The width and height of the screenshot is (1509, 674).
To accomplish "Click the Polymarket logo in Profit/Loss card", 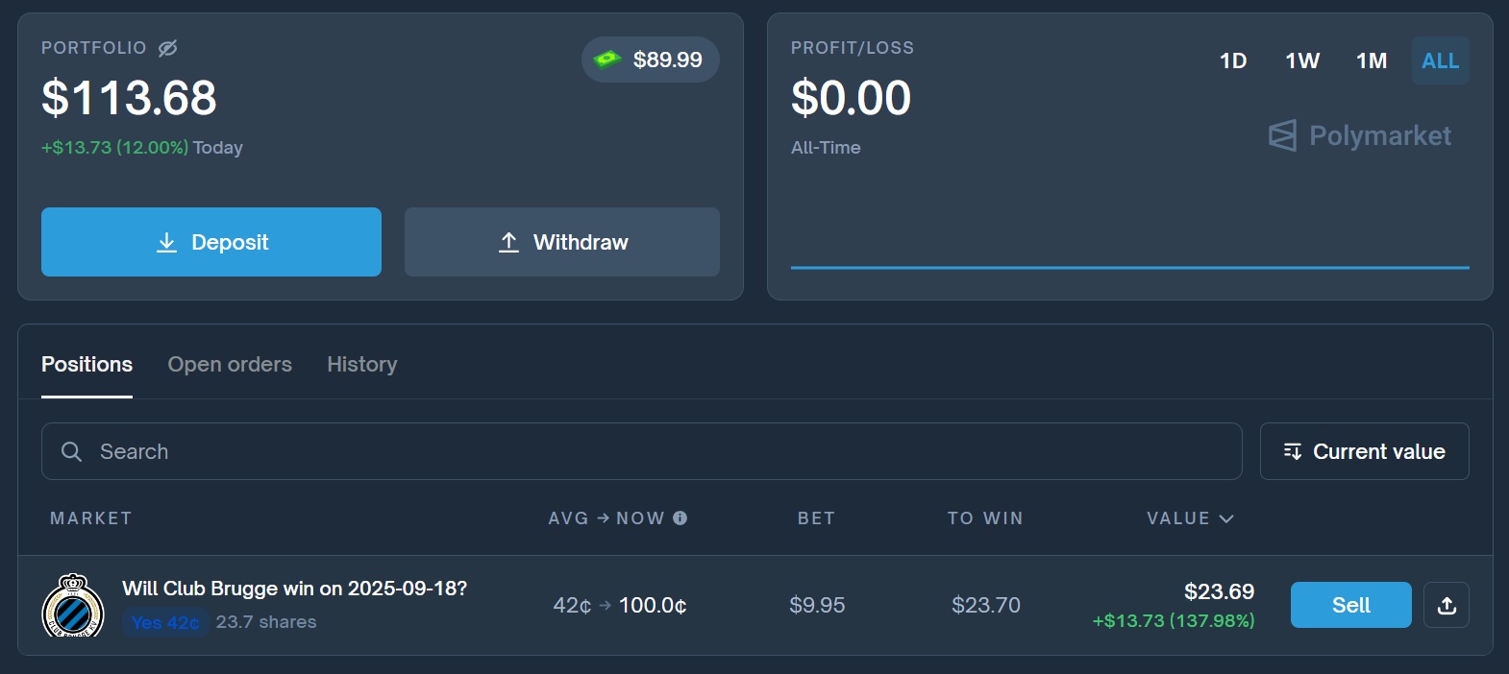I will point(1360,135).
